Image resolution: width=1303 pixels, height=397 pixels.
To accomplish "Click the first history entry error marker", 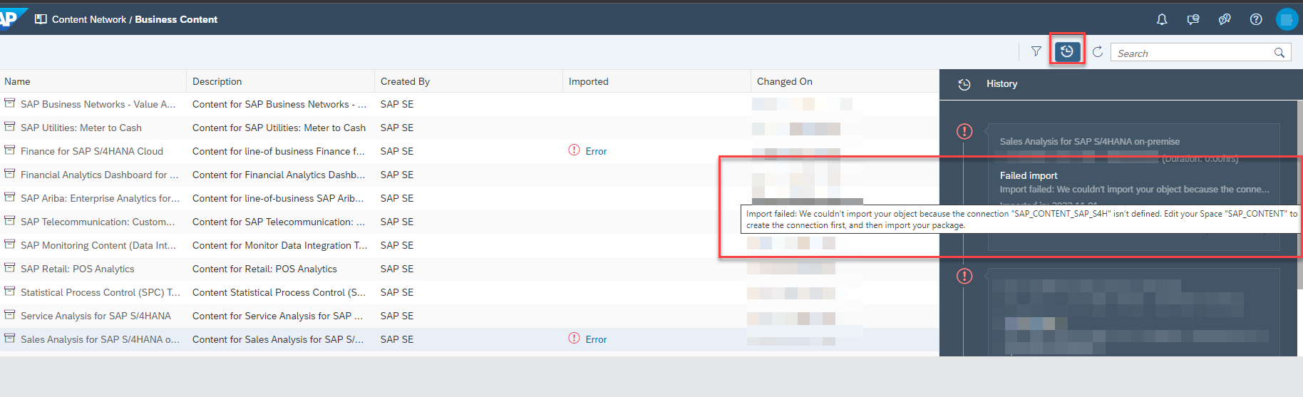I will coord(964,131).
